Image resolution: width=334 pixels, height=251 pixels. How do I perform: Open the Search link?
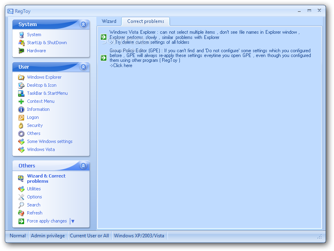[34, 205]
